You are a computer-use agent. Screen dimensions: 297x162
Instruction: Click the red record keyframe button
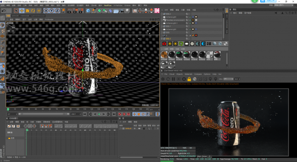(120, 114)
